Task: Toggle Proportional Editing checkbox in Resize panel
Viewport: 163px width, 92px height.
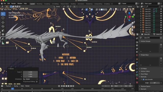Action: pos(37,82)
